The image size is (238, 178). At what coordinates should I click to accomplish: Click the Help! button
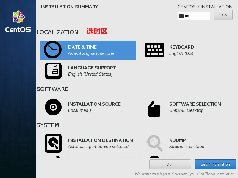[x=223, y=15]
